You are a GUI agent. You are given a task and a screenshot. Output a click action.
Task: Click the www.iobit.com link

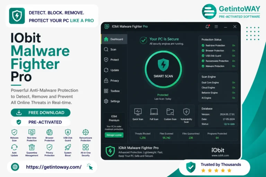click(x=220, y=156)
